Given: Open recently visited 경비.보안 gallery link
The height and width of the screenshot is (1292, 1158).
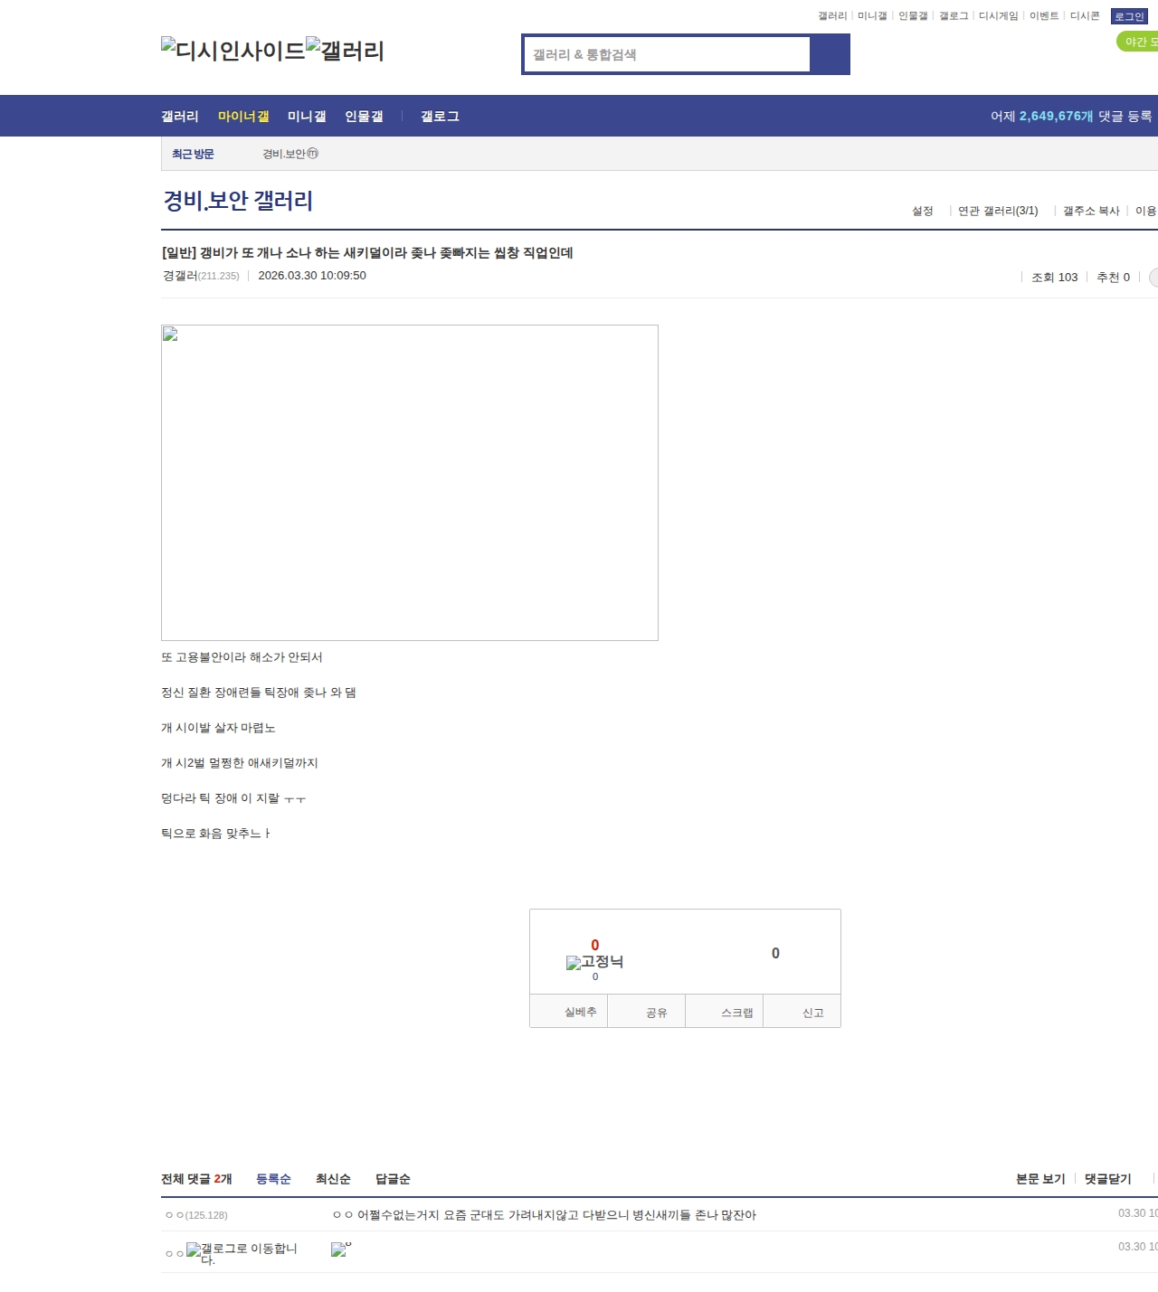Looking at the screenshot, I should (290, 154).
